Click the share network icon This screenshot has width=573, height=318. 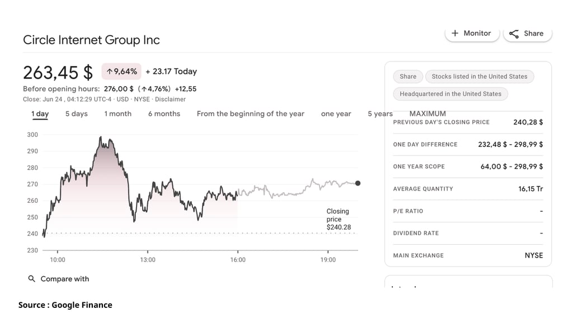tap(514, 34)
